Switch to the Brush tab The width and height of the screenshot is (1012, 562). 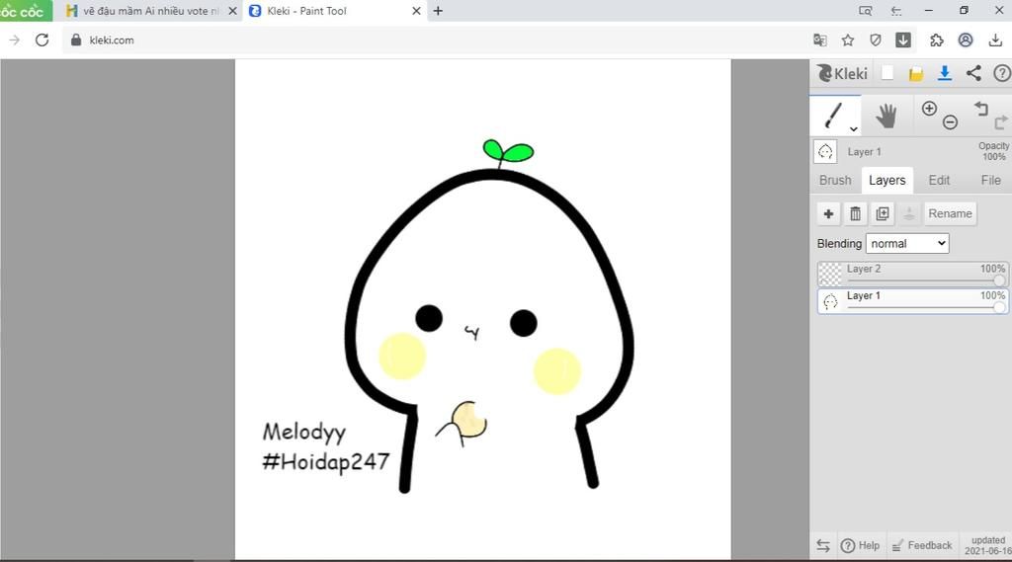(x=835, y=180)
